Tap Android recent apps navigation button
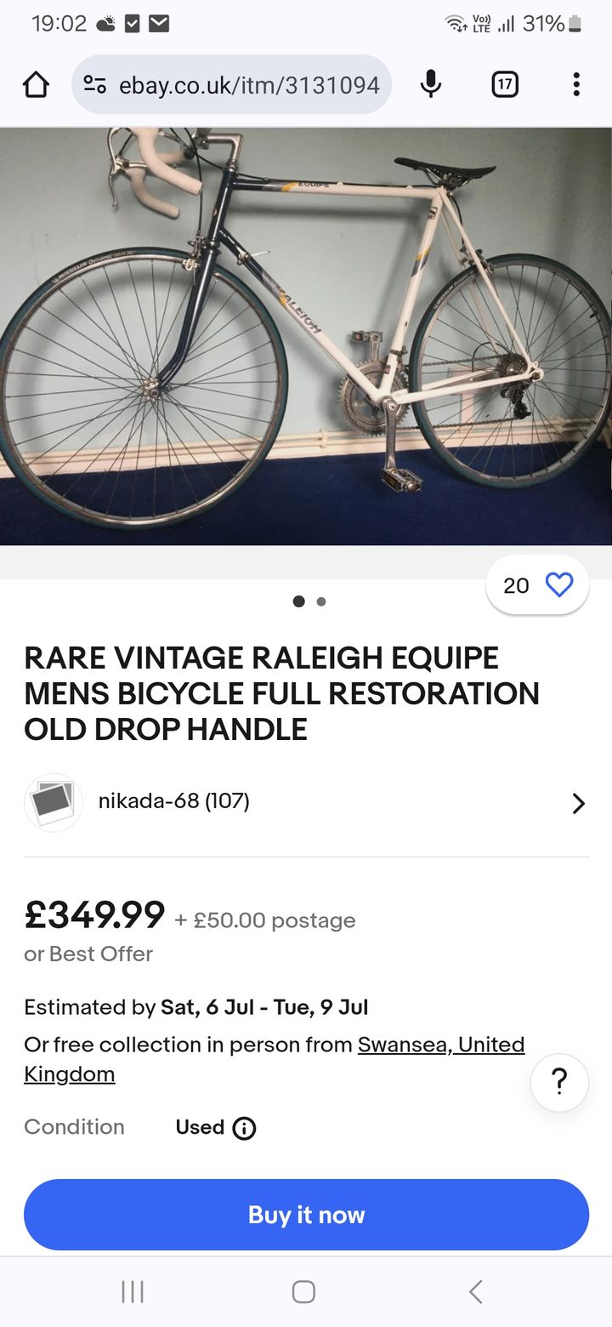612x1327 pixels. pos(133,1292)
